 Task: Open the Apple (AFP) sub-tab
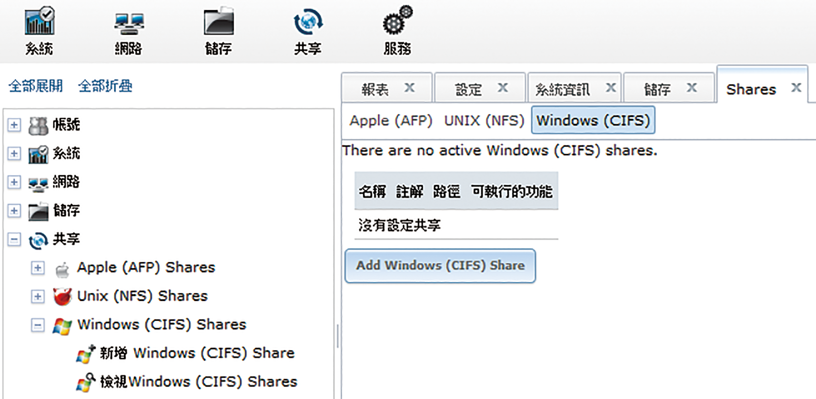click(391, 121)
